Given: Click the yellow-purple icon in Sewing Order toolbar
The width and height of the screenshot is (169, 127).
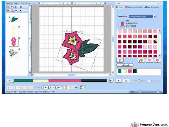Looking at the screenshot, I should click(x=8, y=11).
